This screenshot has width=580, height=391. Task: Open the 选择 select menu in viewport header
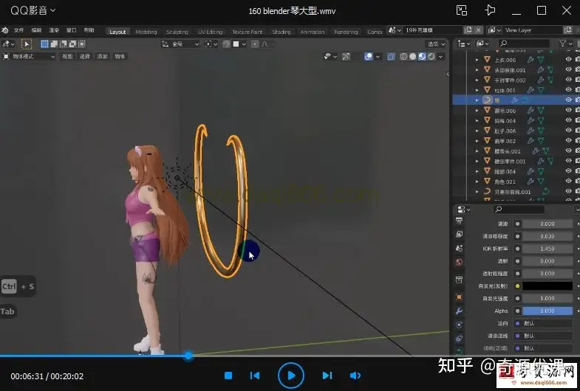point(85,57)
